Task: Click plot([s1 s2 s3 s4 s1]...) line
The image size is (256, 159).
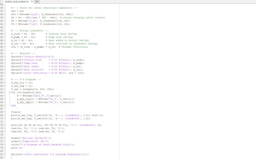Action: [56, 125]
